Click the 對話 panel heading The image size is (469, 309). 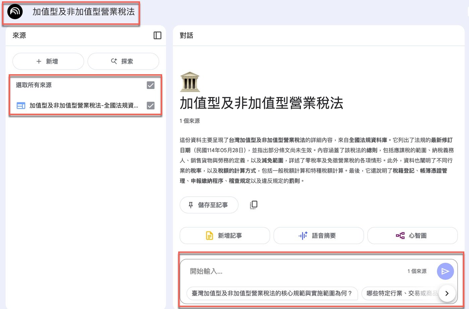187,35
